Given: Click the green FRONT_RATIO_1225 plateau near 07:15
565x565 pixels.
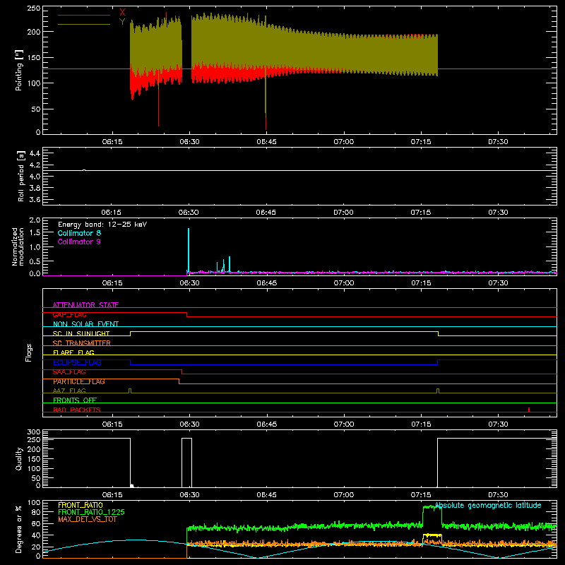Looking at the screenshot, I should 432,507.
